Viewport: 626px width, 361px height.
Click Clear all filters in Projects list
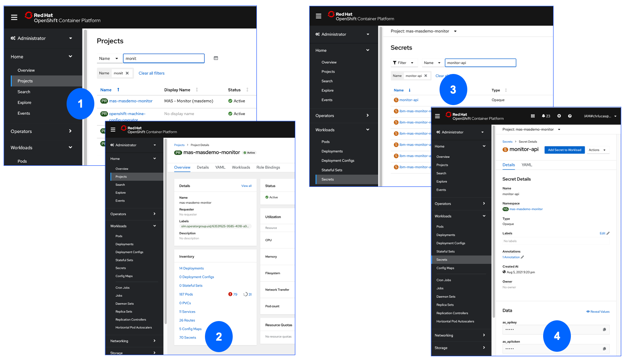152,73
